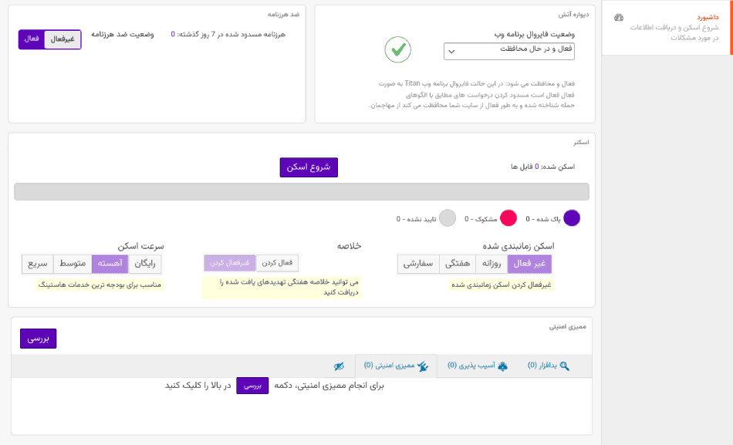The image size is (733, 445).
Task: Set anti-spam status to فعال
Action: click(x=32, y=39)
